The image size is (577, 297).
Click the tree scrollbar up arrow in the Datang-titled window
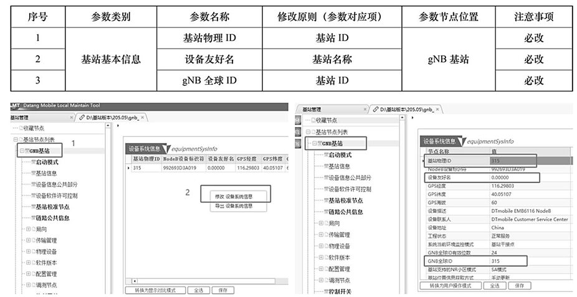(x=108, y=126)
